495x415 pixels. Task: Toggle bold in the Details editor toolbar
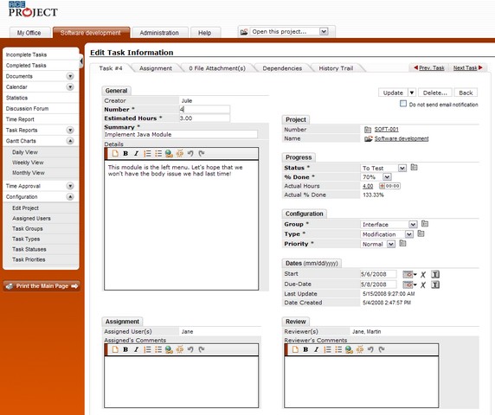tap(125, 154)
